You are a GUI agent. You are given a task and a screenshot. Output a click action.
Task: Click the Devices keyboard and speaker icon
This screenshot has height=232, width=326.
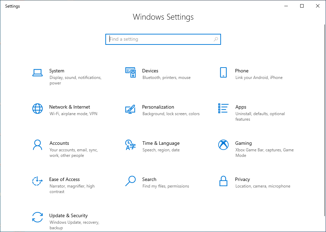point(130,72)
